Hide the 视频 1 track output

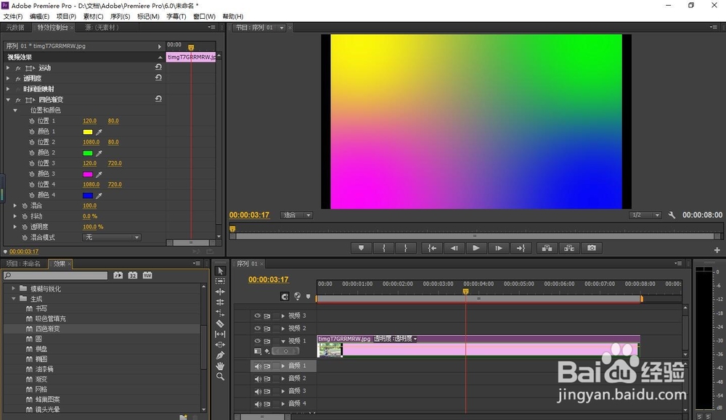point(257,341)
